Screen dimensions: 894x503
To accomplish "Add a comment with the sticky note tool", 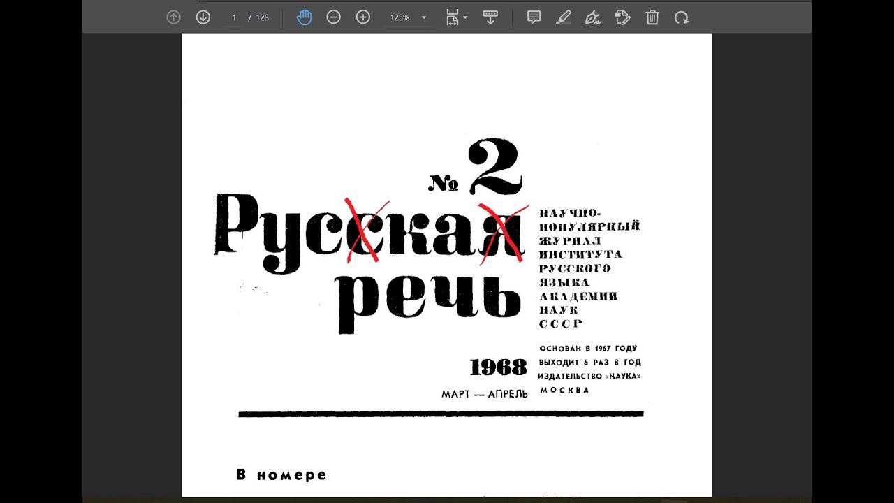I will coord(534,17).
